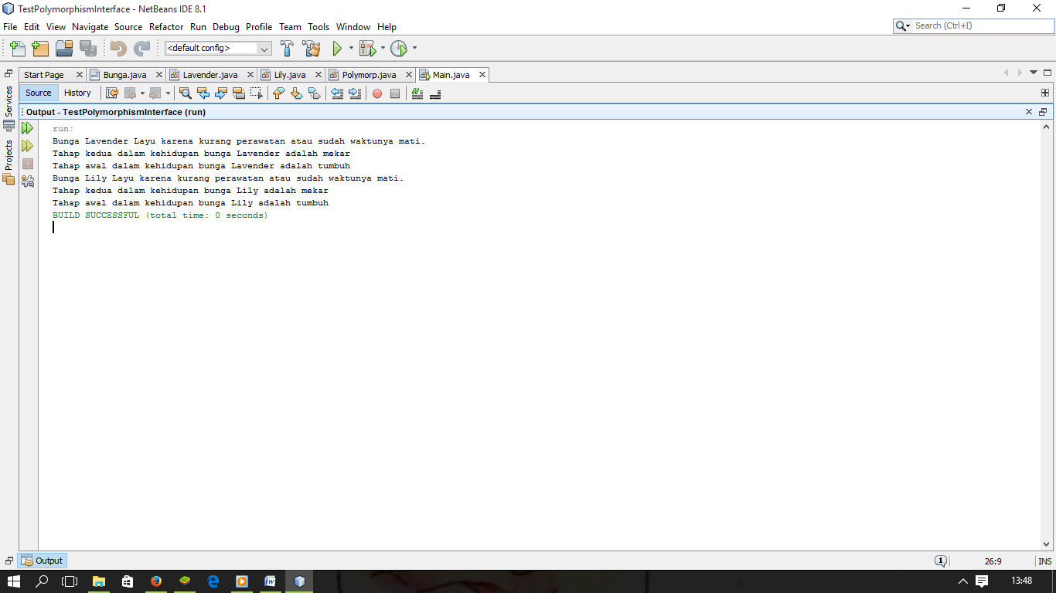The height and width of the screenshot is (593, 1056).
Task: Expand the Forward navigation dropdown arrow
Action: coord(168,93)
